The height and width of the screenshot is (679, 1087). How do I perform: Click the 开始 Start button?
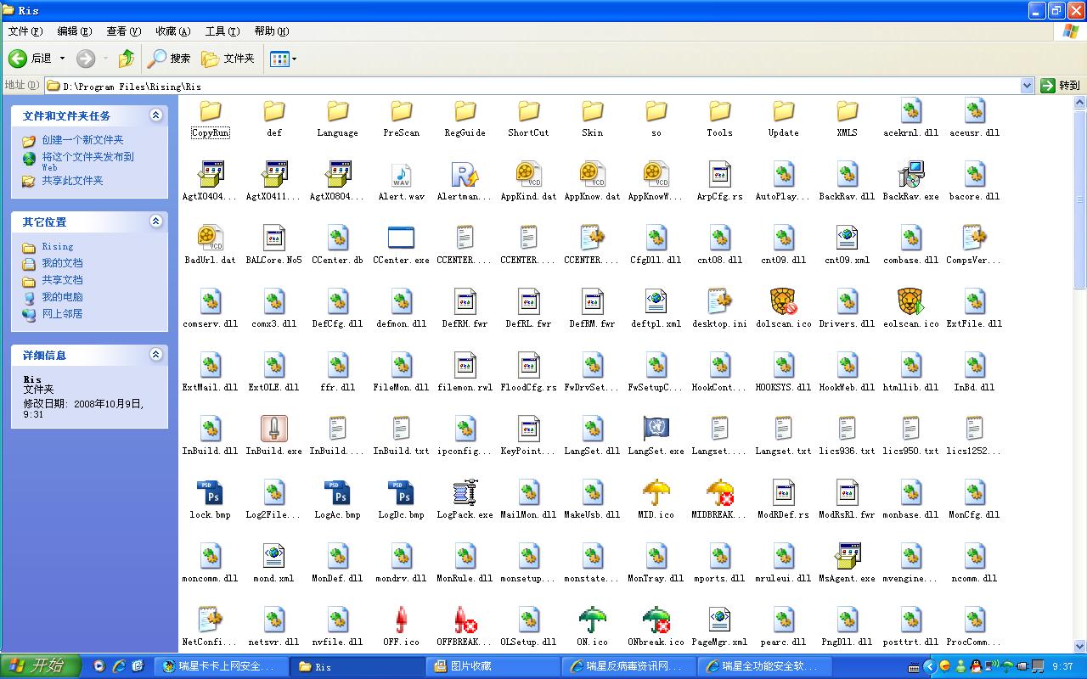(41, 666)
